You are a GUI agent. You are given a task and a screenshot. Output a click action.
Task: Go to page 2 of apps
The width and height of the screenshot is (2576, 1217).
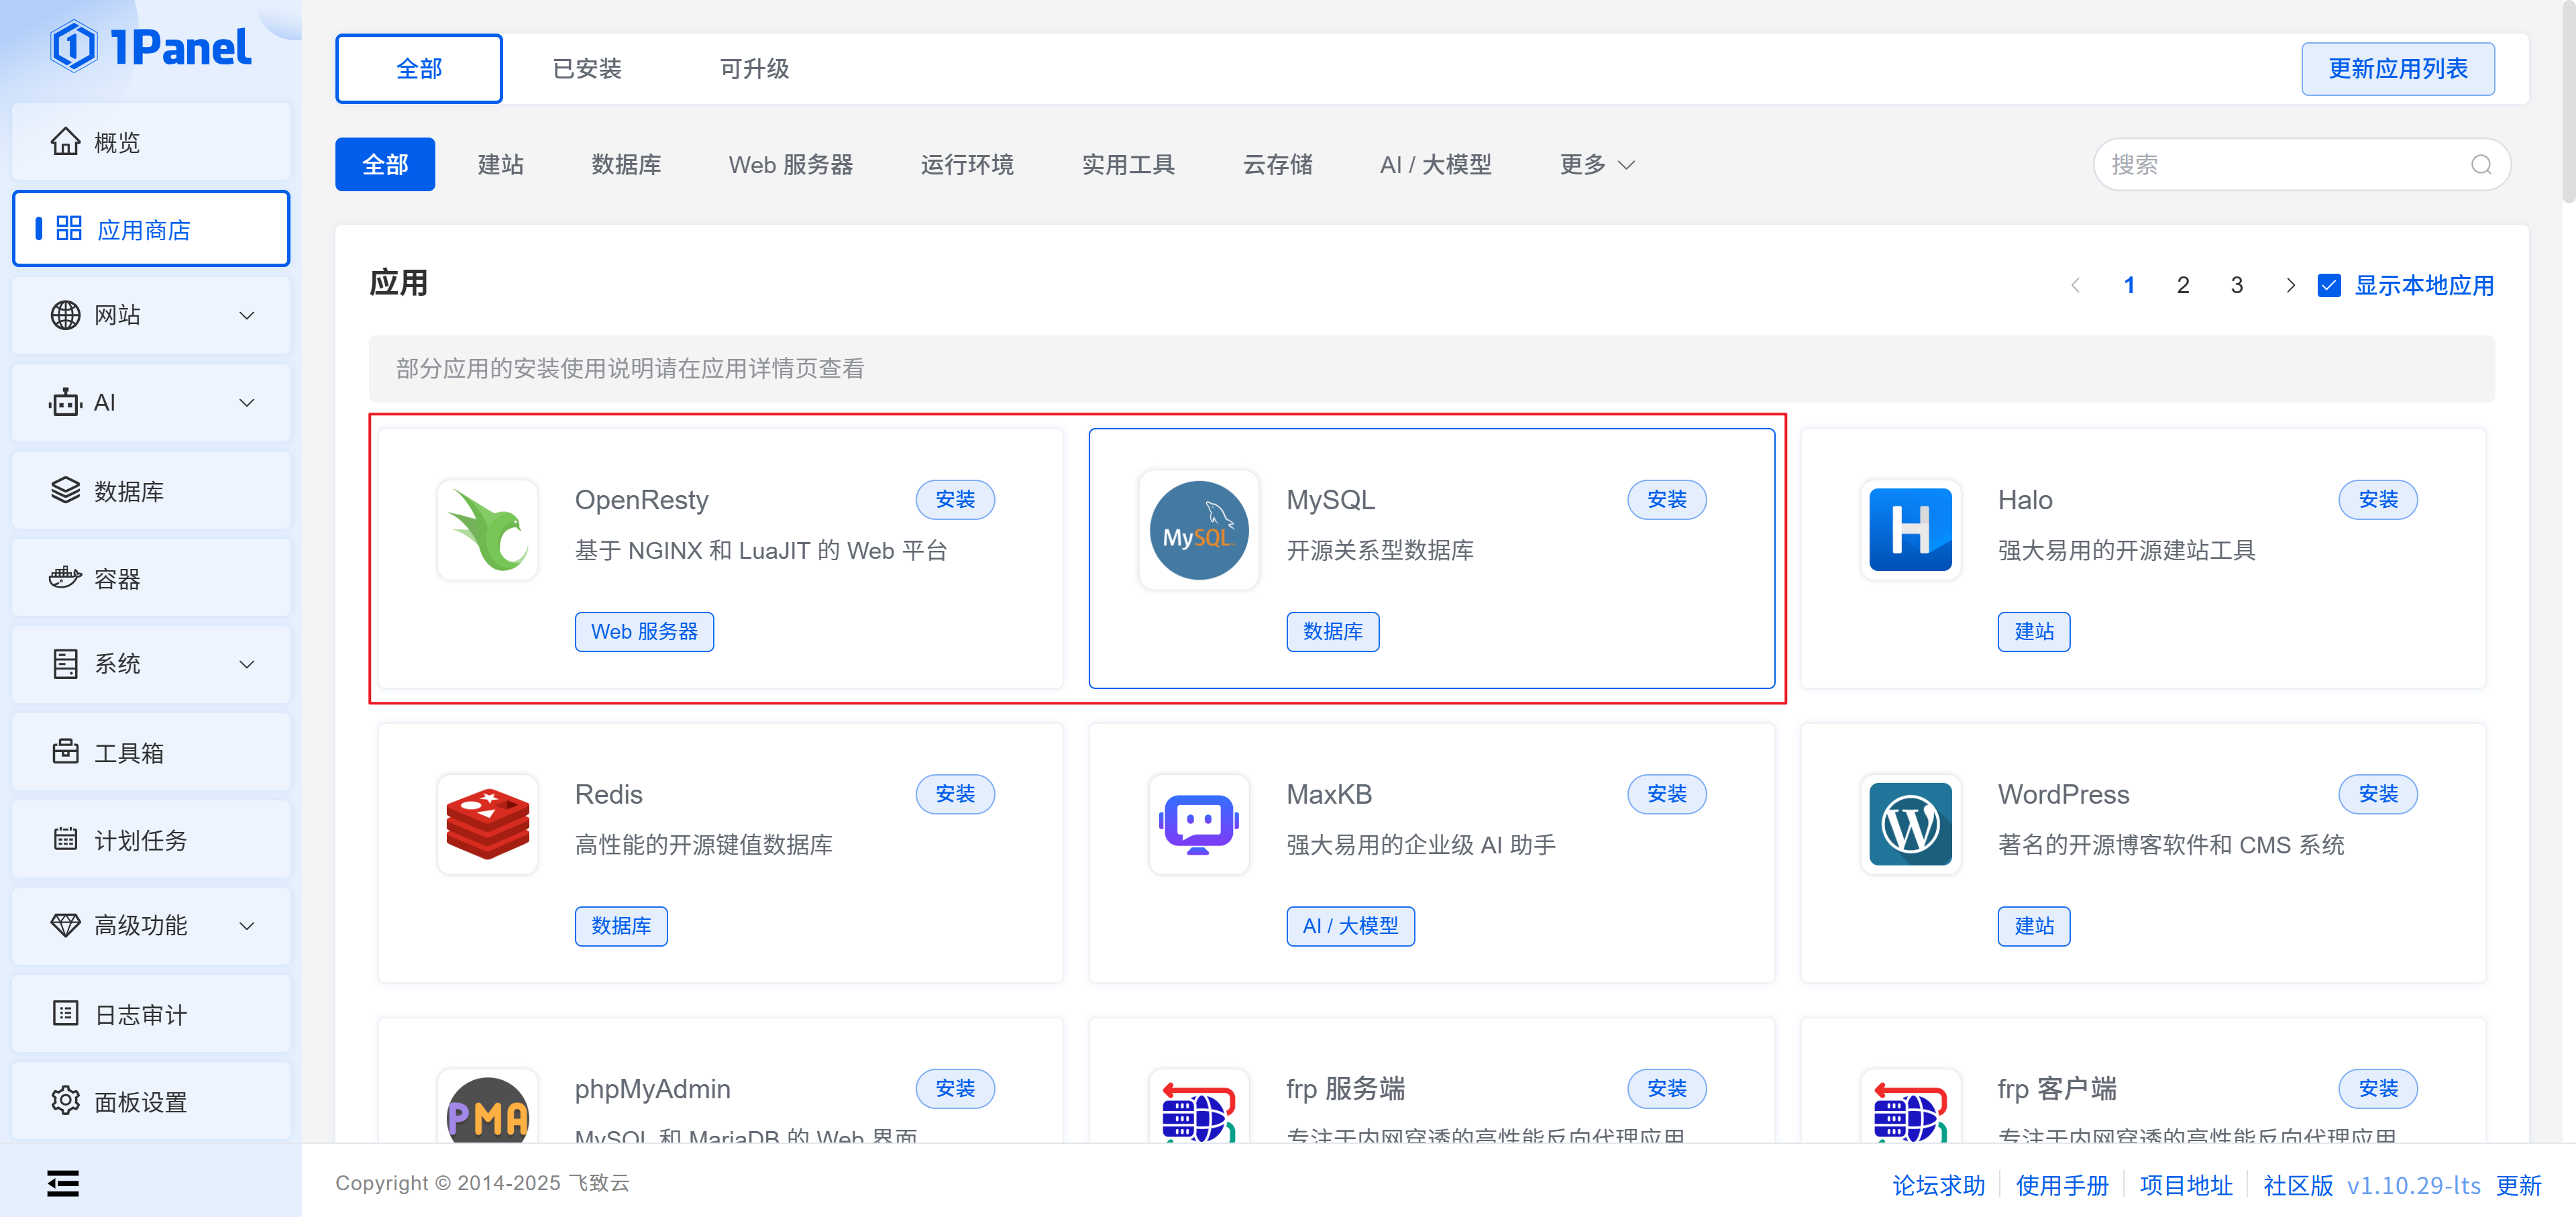[2183, 286]
